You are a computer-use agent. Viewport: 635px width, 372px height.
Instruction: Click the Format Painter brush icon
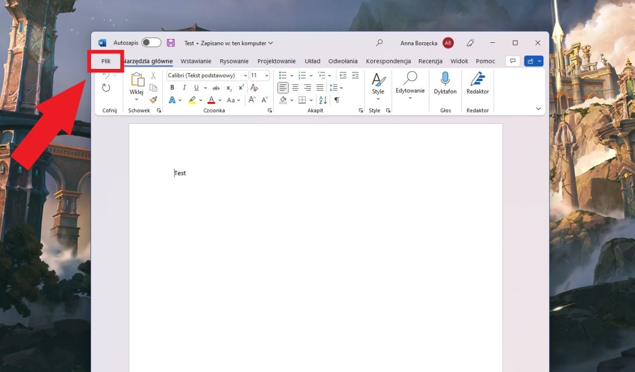click(153, 99)
